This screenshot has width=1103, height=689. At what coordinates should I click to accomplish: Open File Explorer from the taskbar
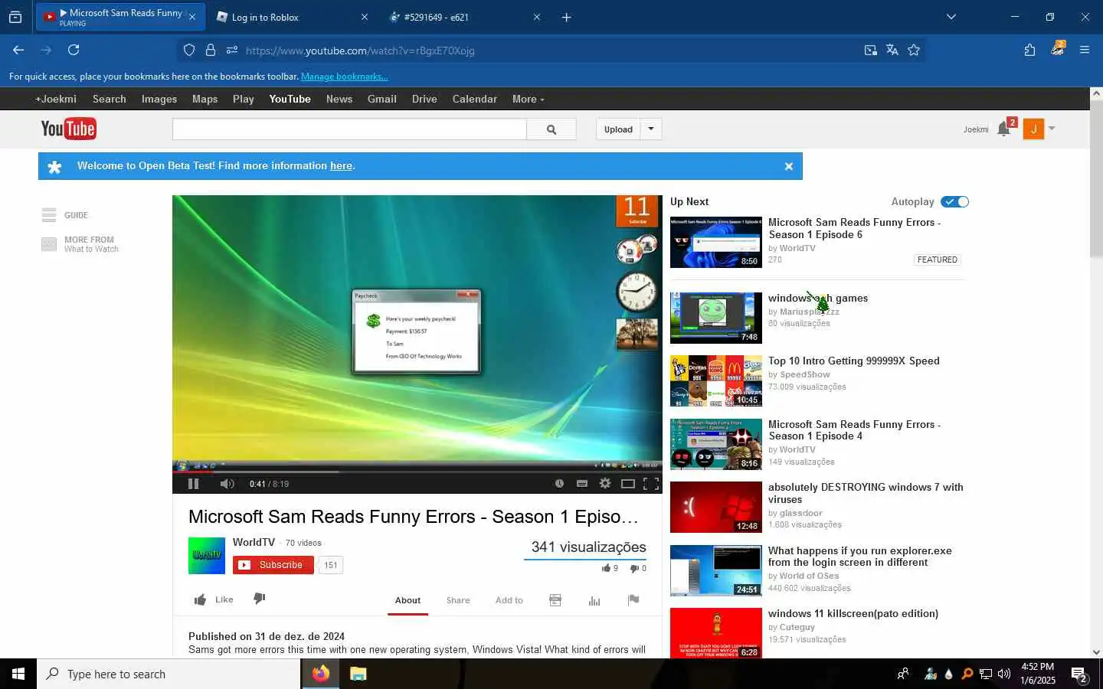point(358,674)
